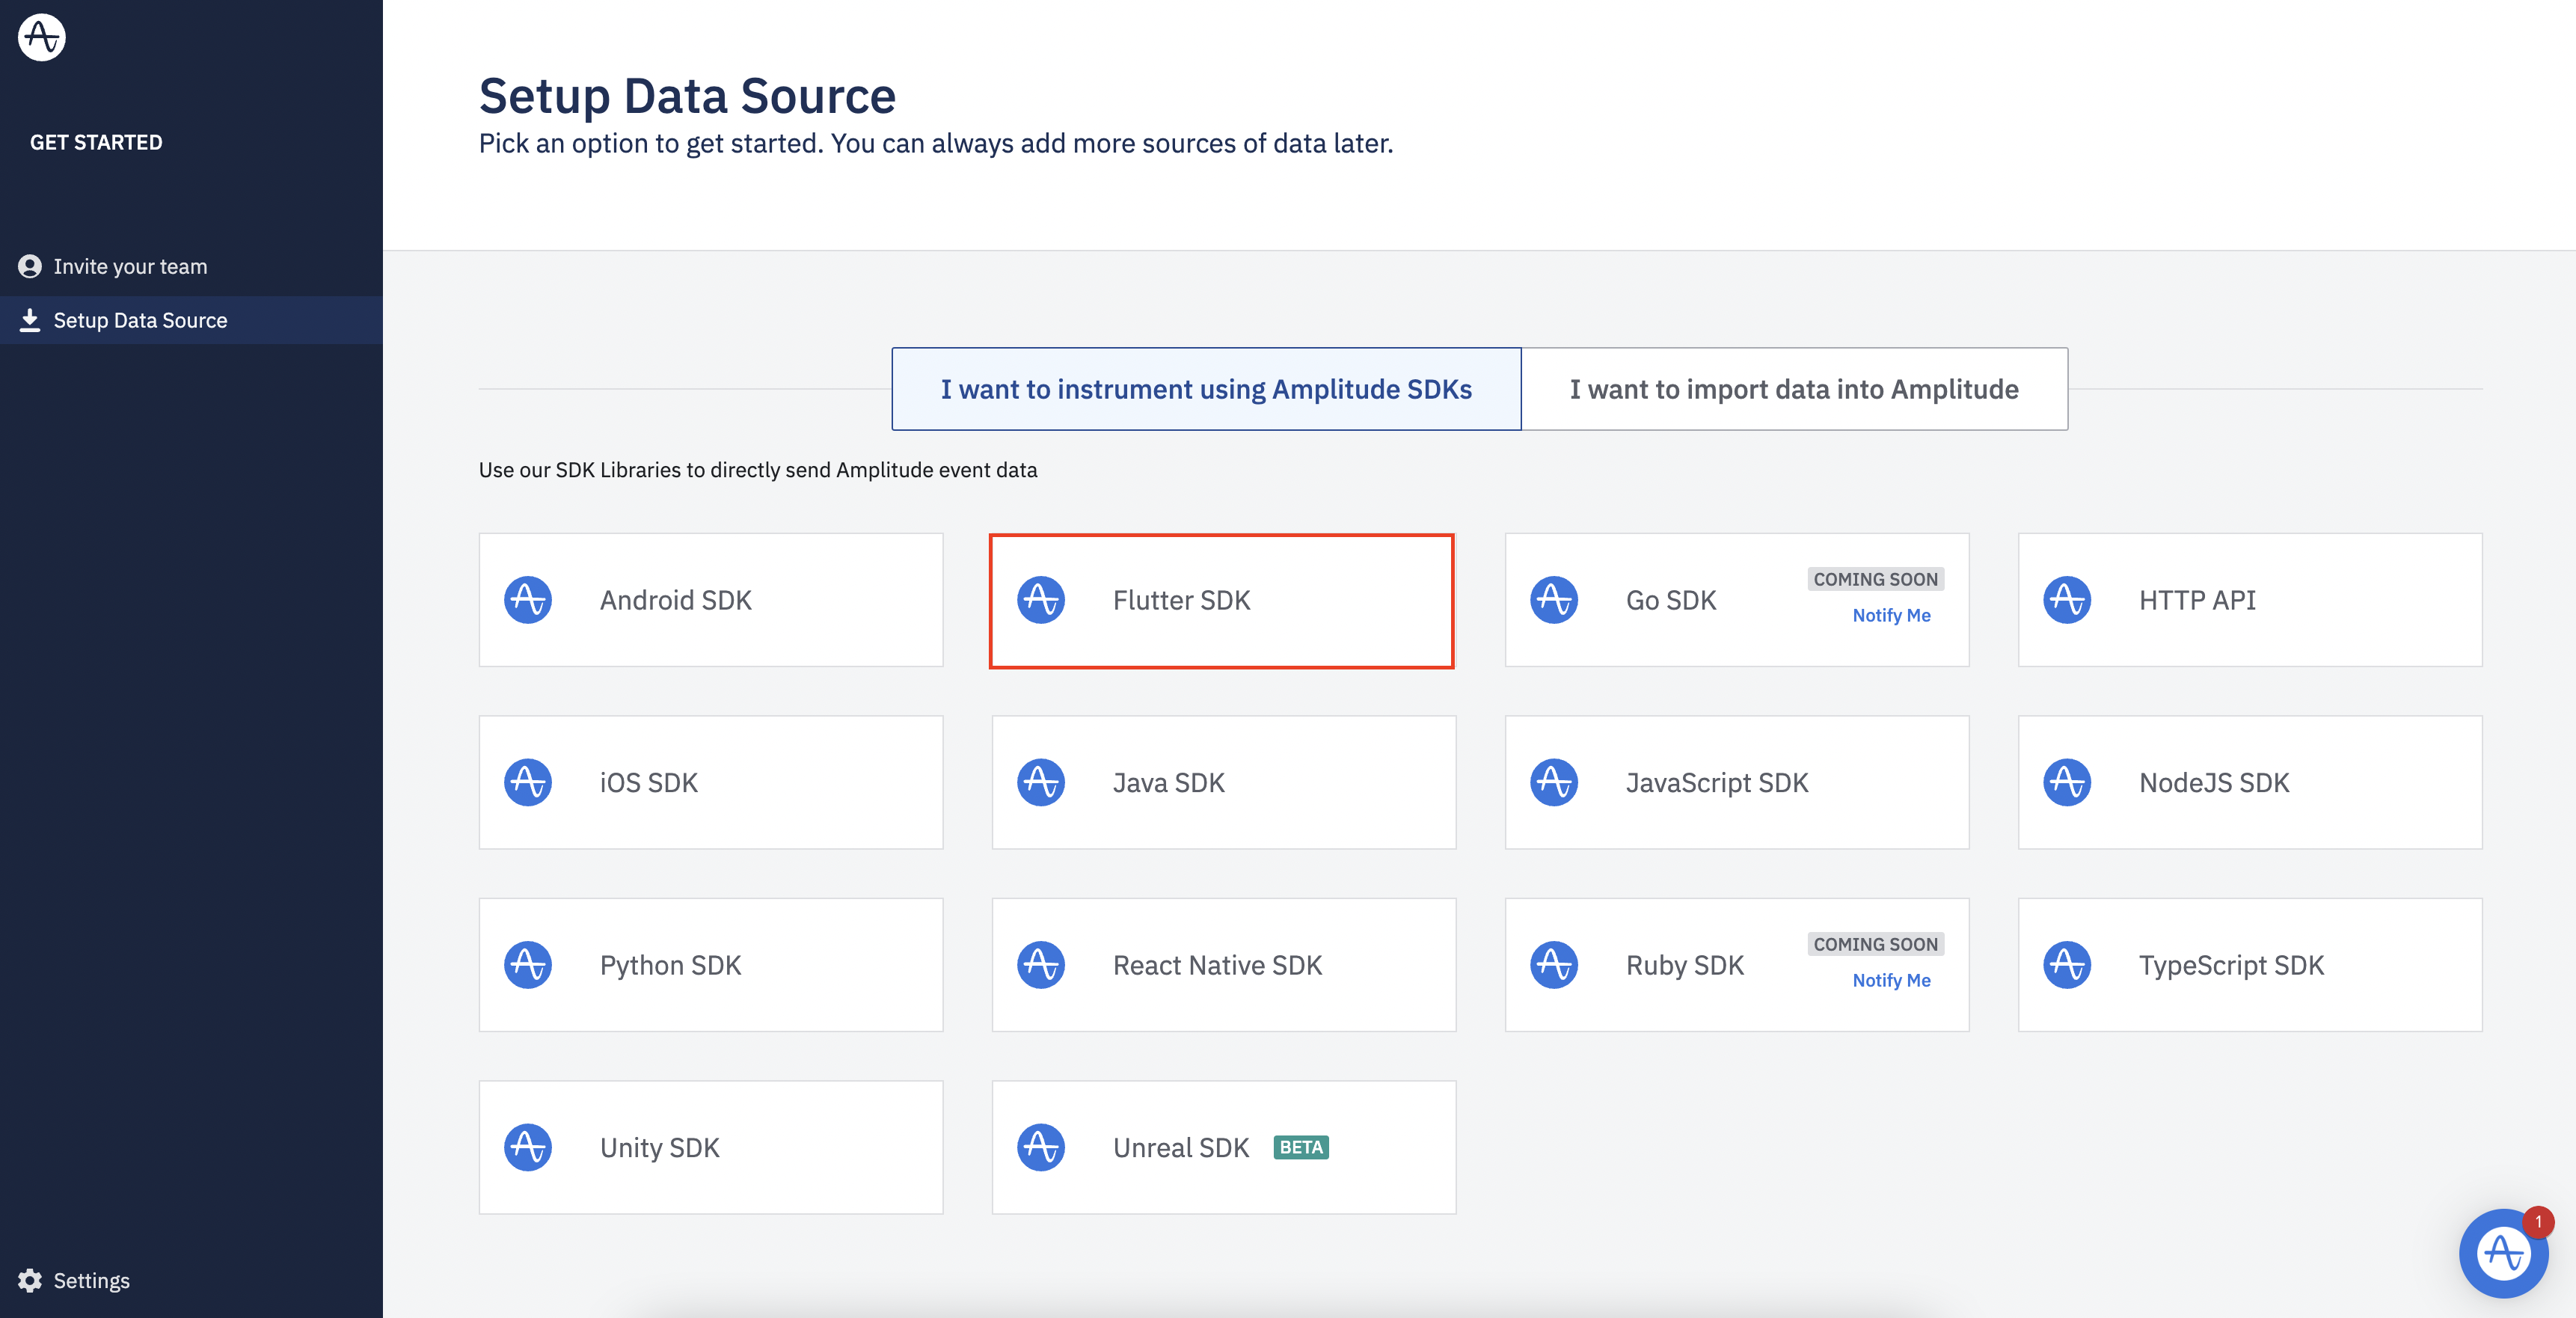Open the TypeScript SDK option

pos(2249,965)
